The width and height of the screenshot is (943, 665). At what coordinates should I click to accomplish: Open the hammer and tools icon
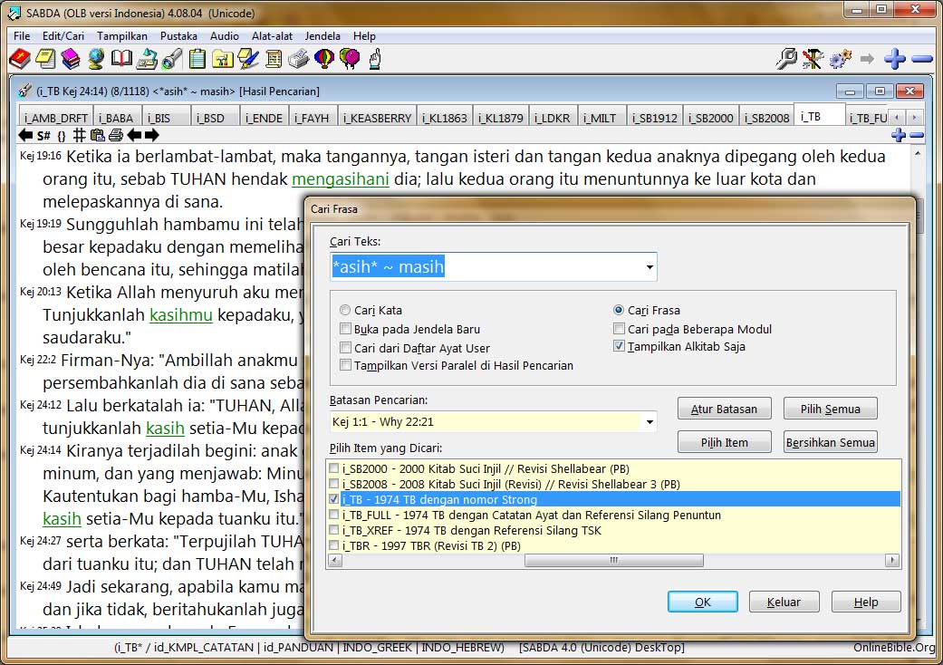(x=813, y=59)
